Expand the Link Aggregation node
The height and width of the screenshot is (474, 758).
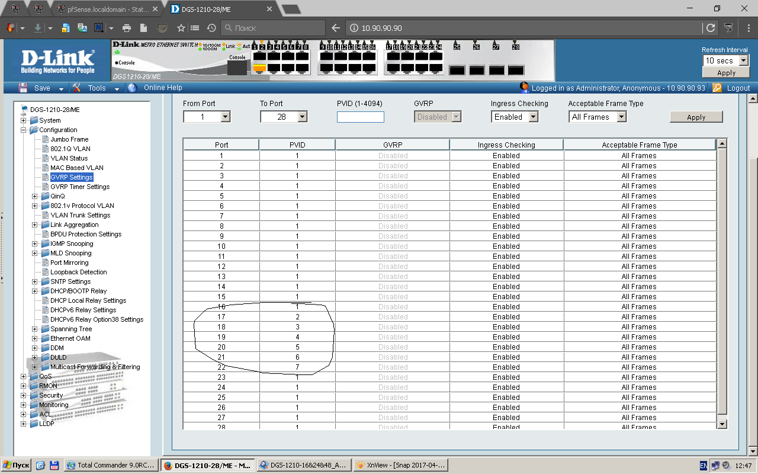35,225
